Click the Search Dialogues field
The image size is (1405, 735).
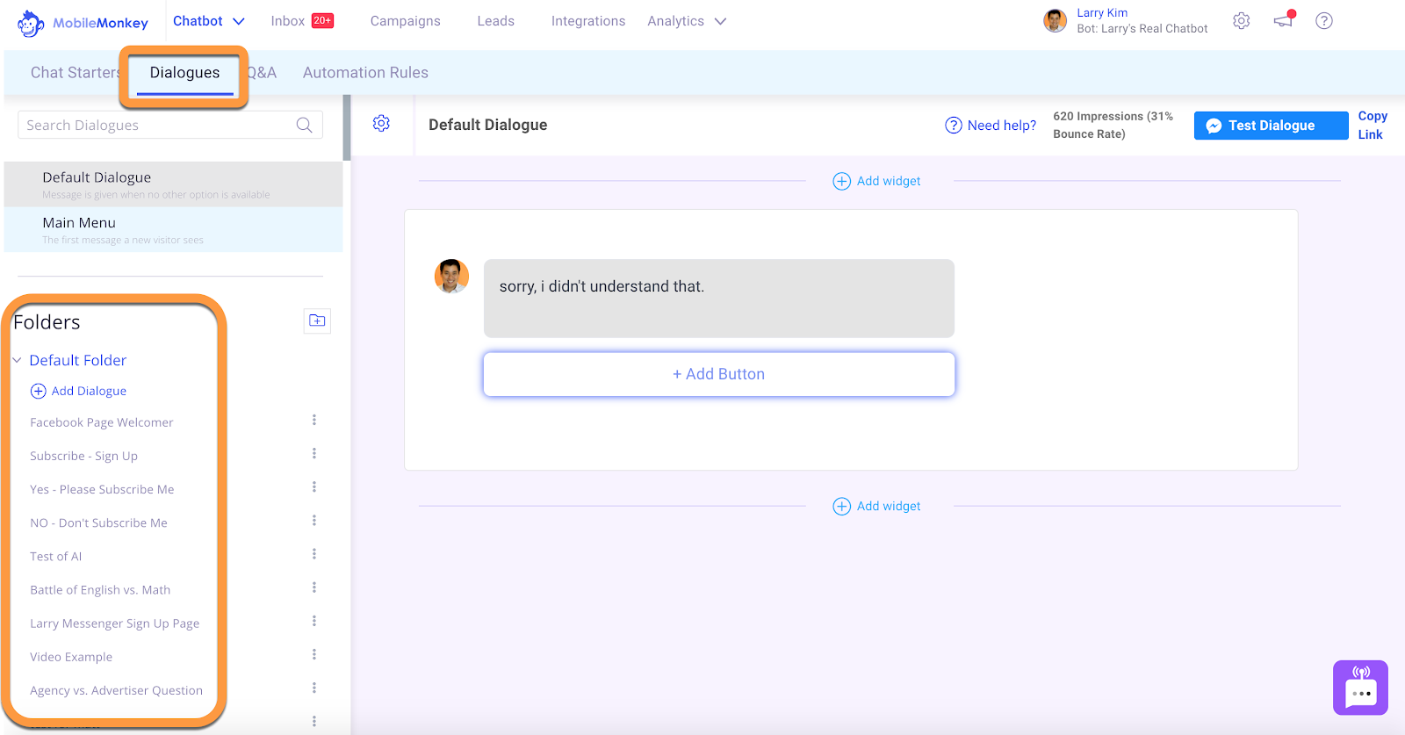click(x=170, y=125)
